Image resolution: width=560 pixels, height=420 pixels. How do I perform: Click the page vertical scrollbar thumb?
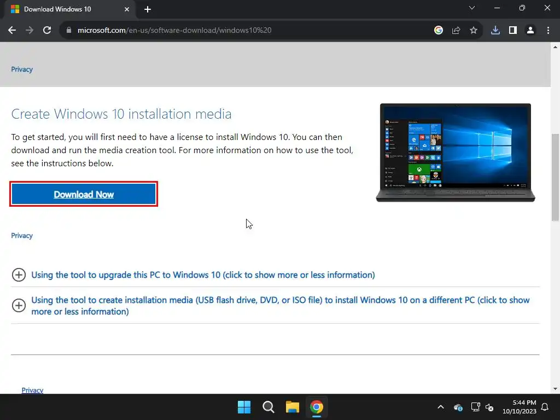(x=555, y=178)
